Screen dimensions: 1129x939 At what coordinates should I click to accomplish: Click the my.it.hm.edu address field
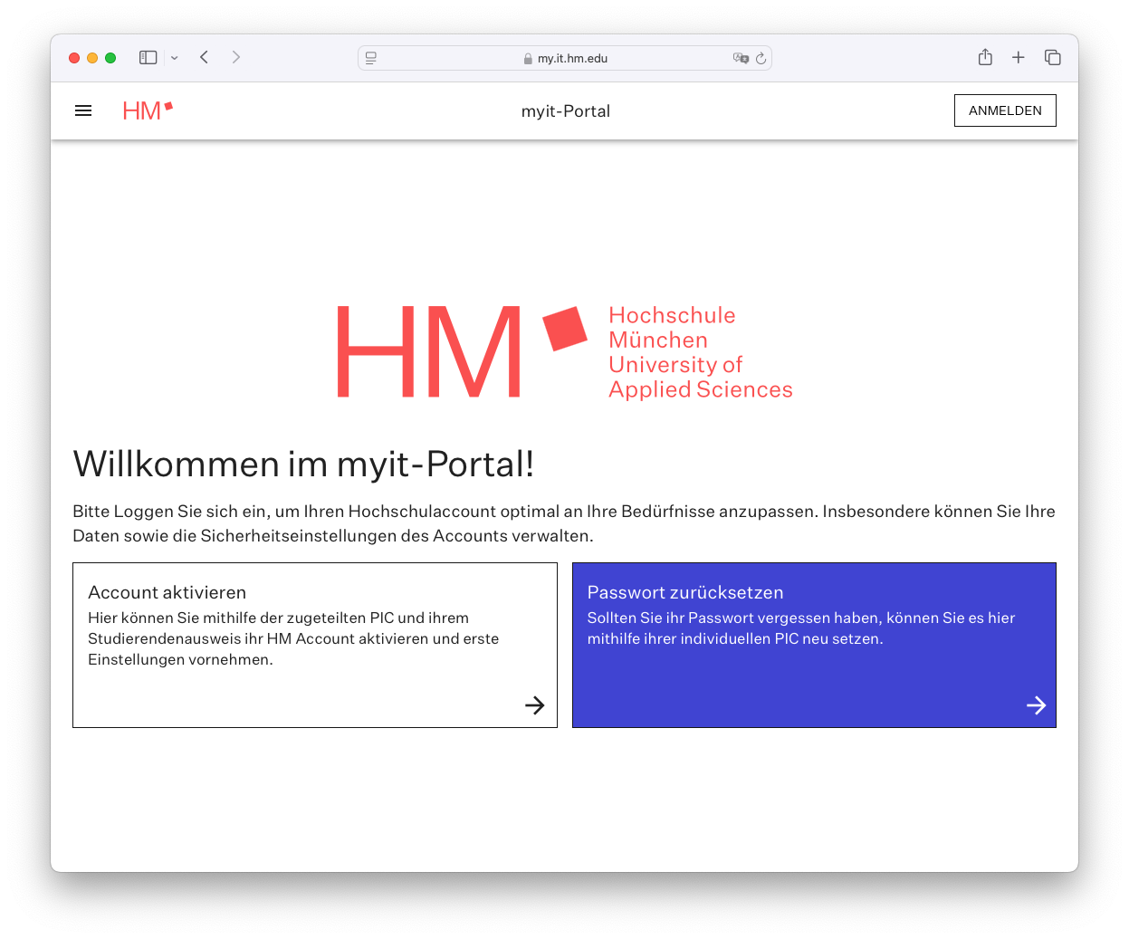click(572, 58)
